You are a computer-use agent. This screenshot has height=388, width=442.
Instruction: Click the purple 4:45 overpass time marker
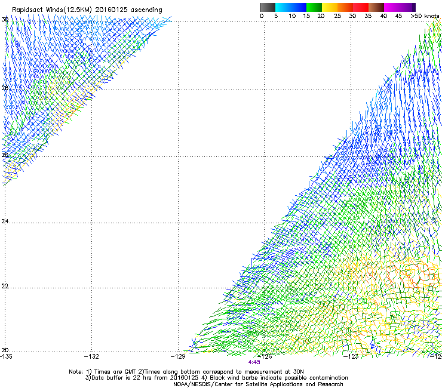254,362
